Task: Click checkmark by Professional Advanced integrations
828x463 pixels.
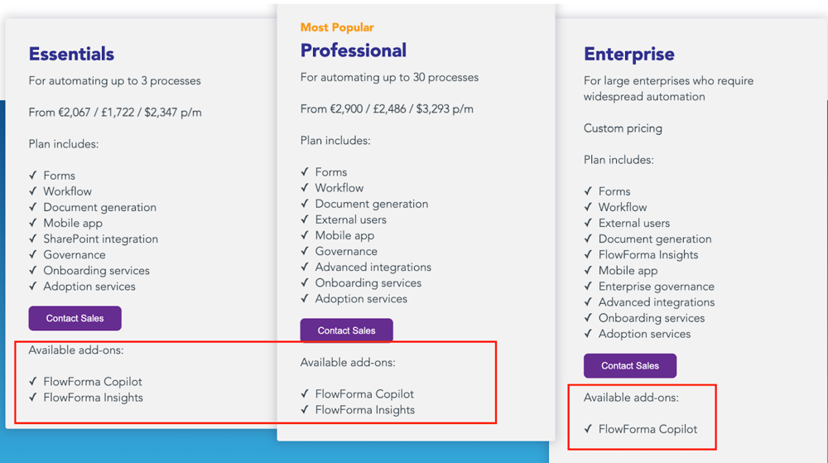Action: (305, 268)
